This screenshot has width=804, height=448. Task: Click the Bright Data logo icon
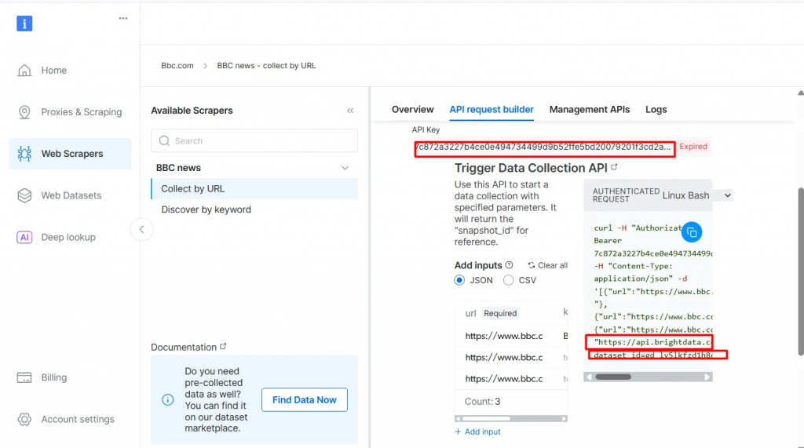tap(24, 24)
